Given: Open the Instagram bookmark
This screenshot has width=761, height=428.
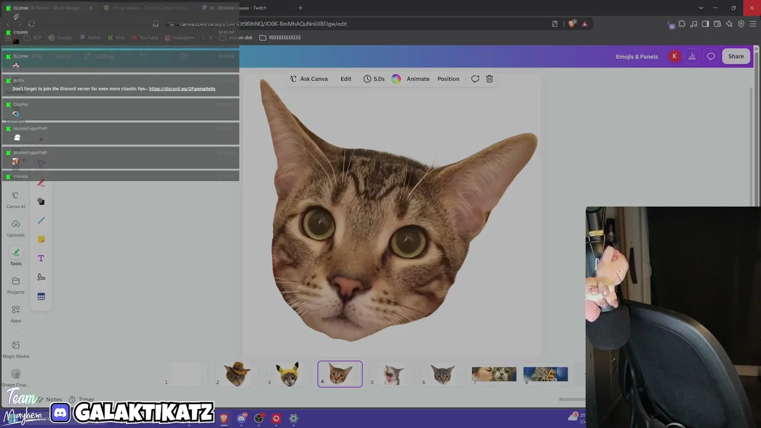Looking at the screenshot, I should (x=179, y=37).
